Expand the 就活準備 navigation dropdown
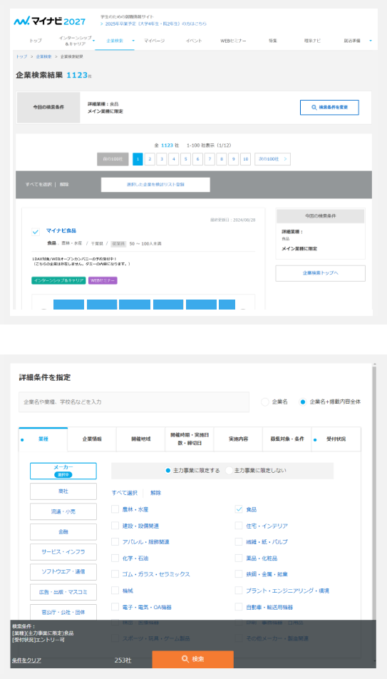Image resolution: width=387 pixels, height=679 pixels. (370, 41)
